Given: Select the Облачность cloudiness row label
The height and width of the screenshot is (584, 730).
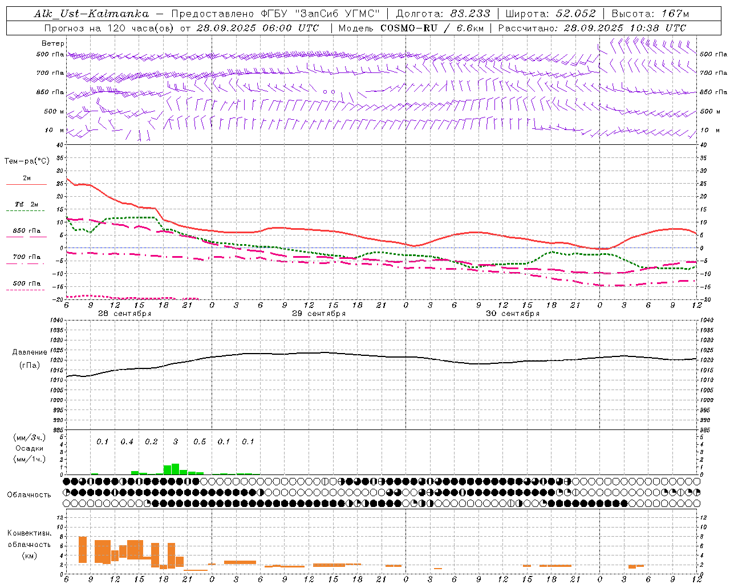Looking at the screenshot, I should pyautogui.click(x=29, y=495).
